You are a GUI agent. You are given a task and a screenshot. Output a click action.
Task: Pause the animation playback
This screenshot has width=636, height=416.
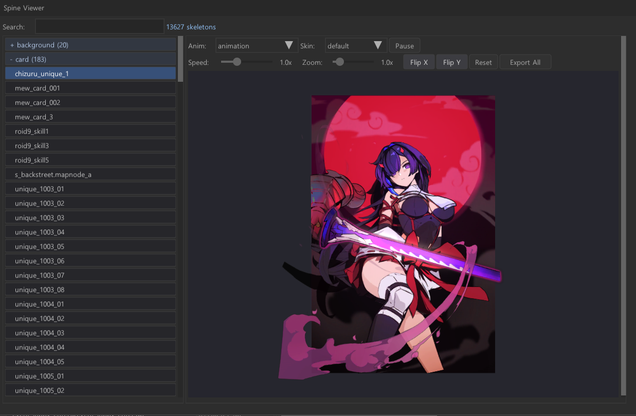(x=405, y=45)
